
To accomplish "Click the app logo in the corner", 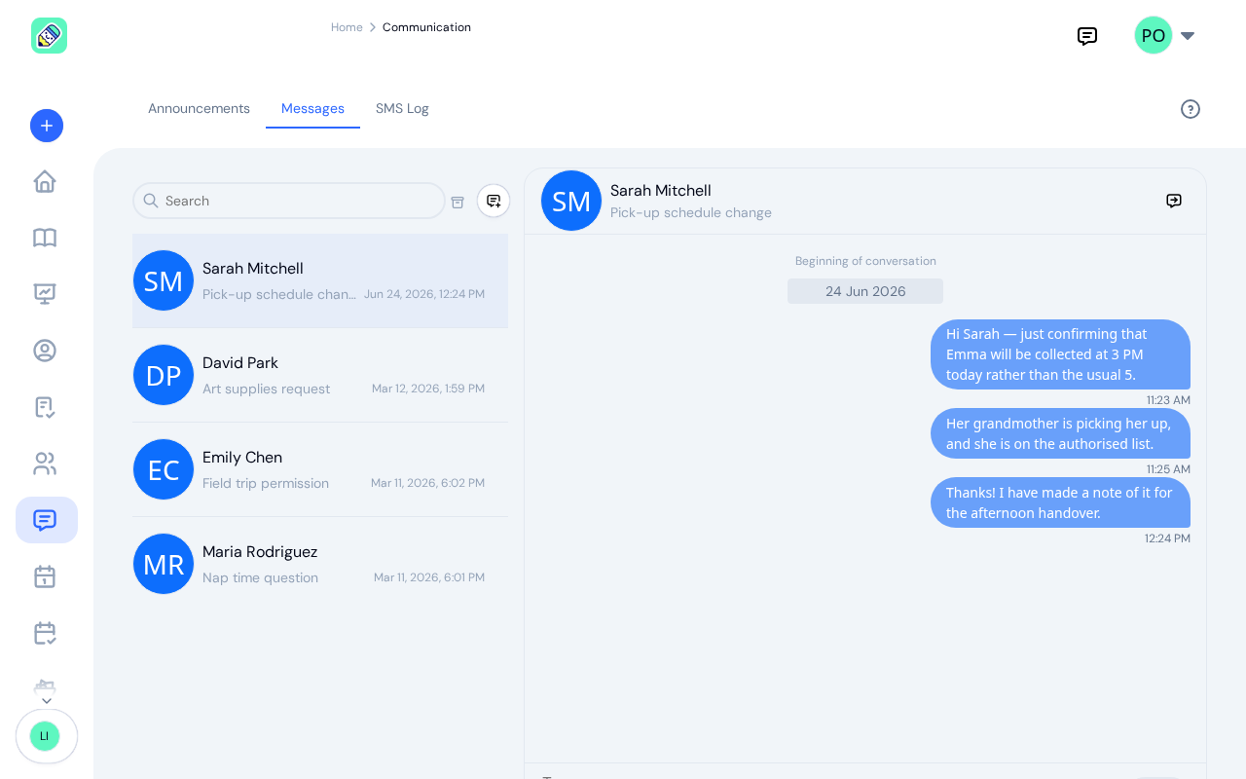I will click(49, 36).
